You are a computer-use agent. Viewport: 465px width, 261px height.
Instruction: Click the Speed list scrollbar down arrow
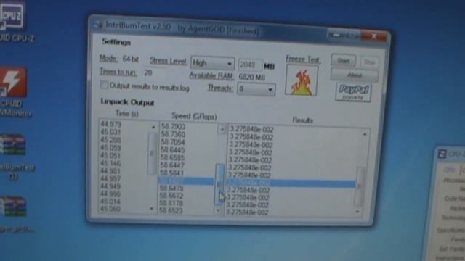pyautogui.click(x=218, y=210)
